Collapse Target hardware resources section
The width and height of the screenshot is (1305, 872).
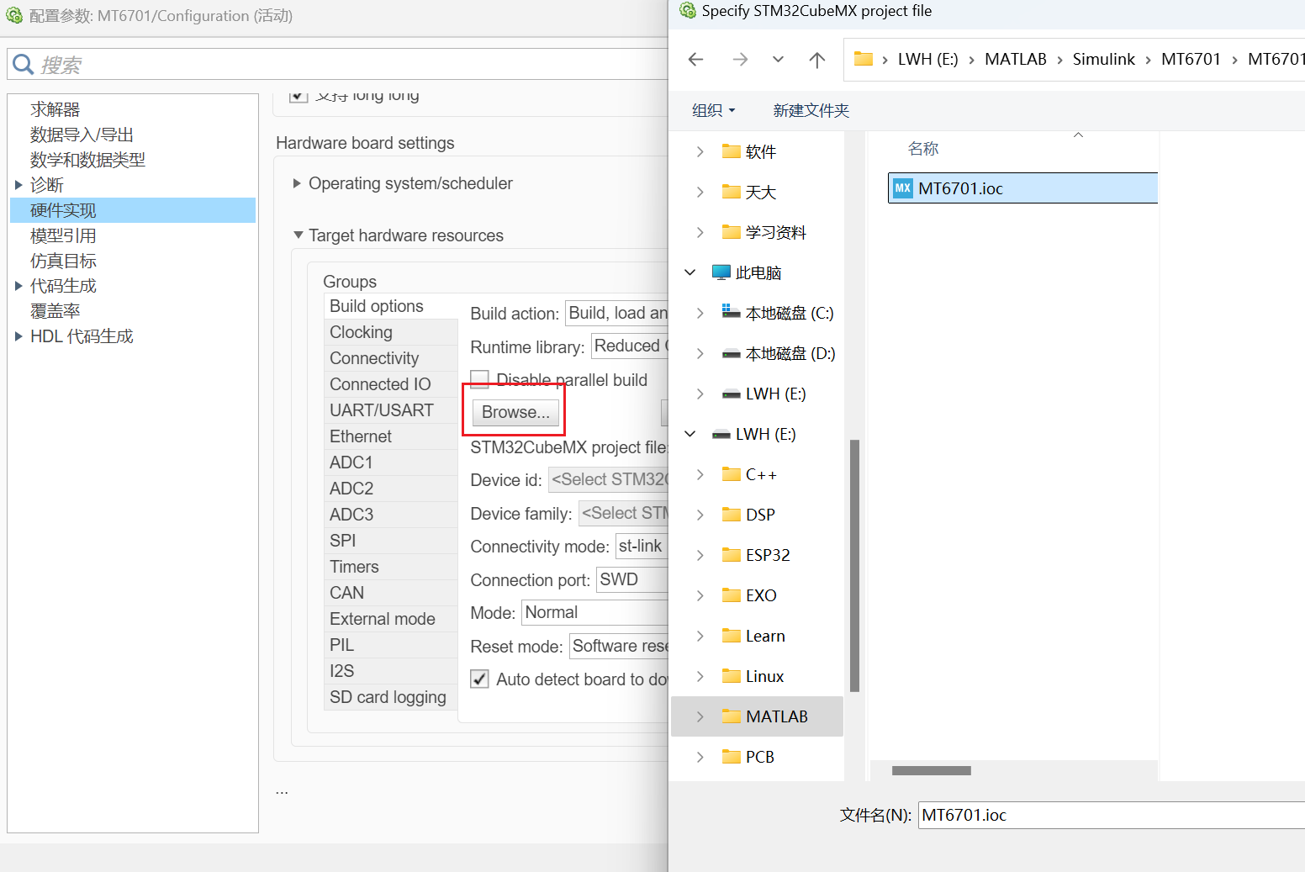coord(298,235)
